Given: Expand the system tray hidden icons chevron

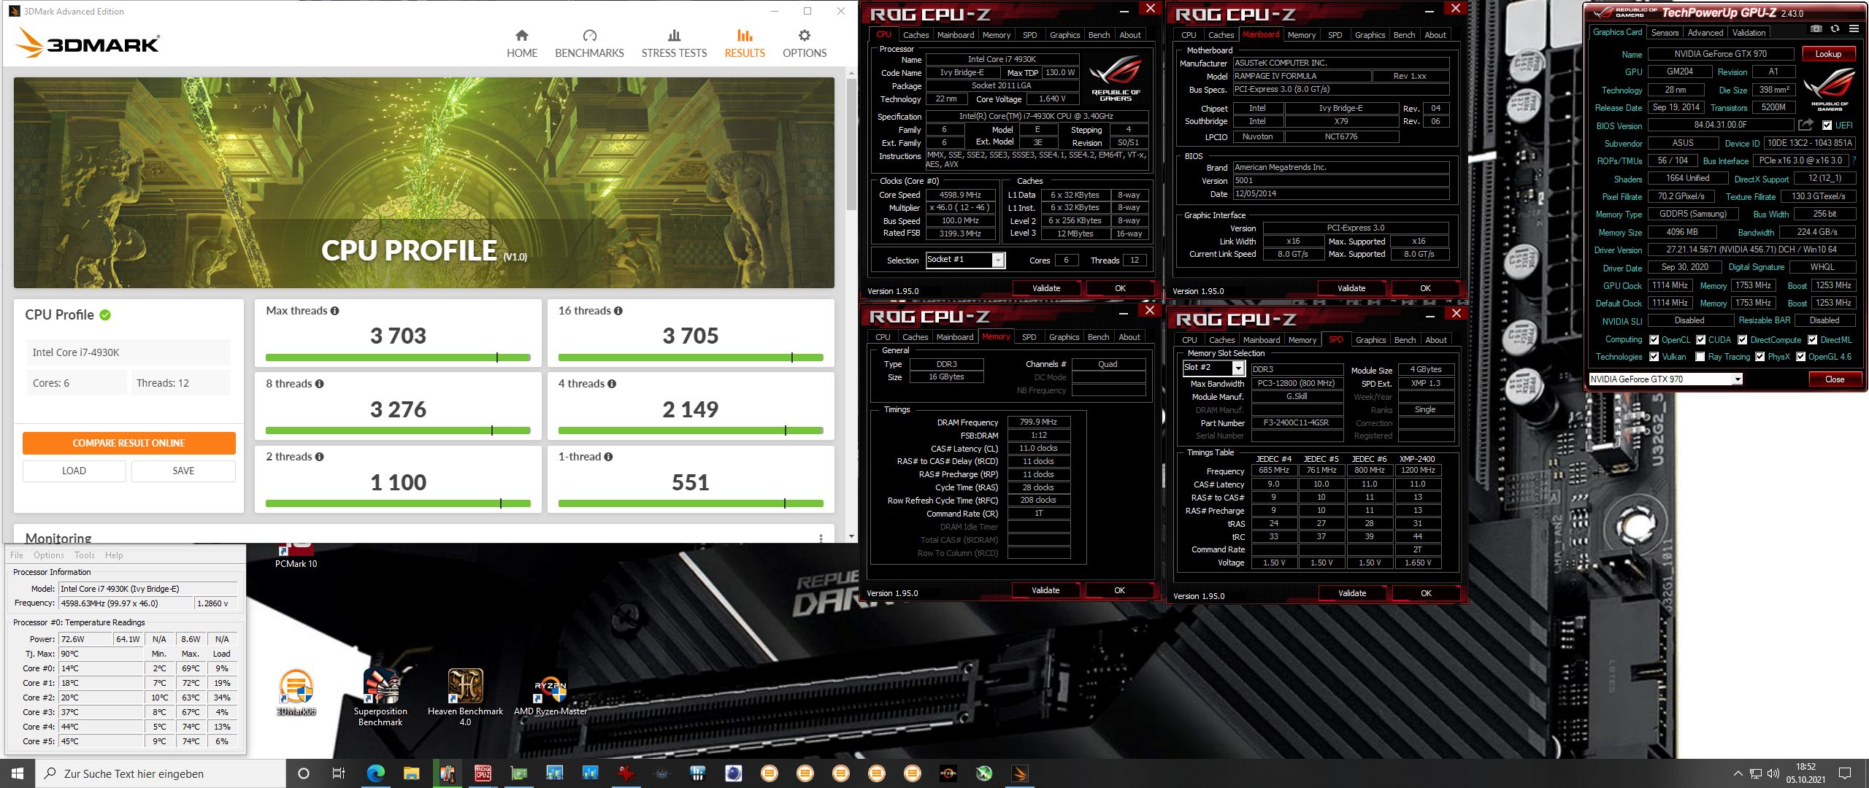Looking at the screenshot, I should 1738,773.
